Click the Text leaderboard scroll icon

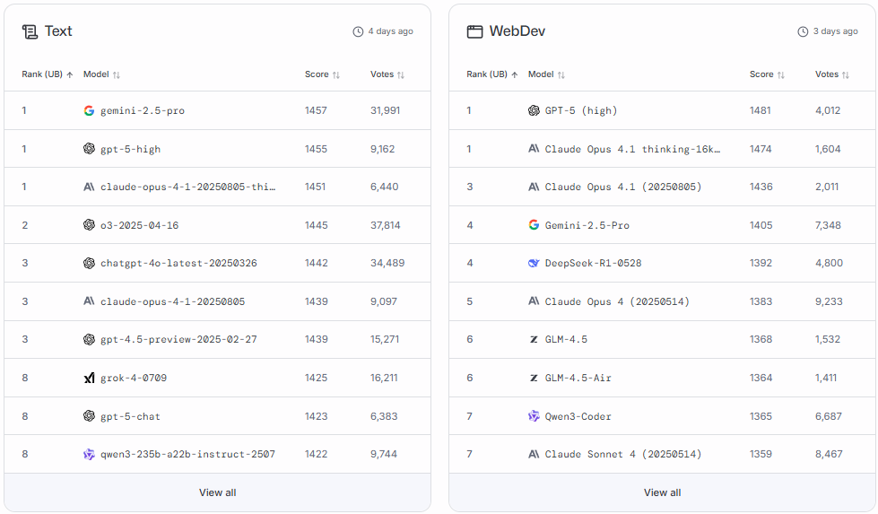click(30, 32)
